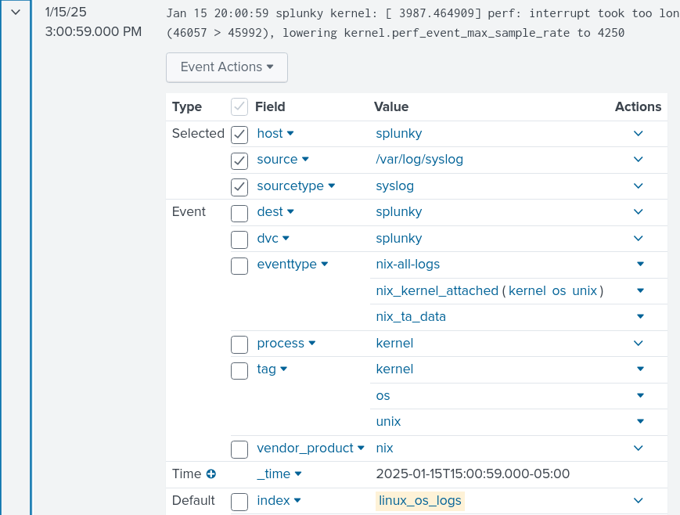This screenshot has height=515, width=680.
Task: Click the /var/log/syslog source value
Action: pos(419,160)
